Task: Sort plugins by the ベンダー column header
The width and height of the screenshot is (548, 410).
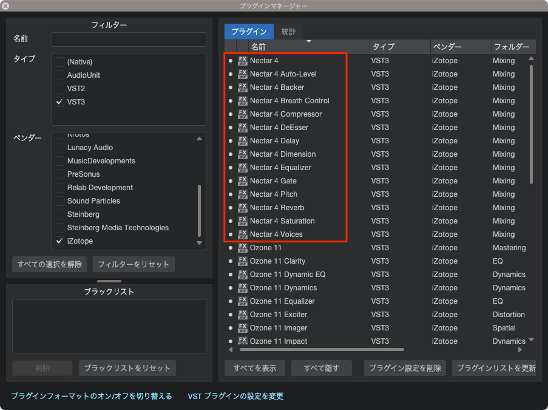Action: coord(461,47)
